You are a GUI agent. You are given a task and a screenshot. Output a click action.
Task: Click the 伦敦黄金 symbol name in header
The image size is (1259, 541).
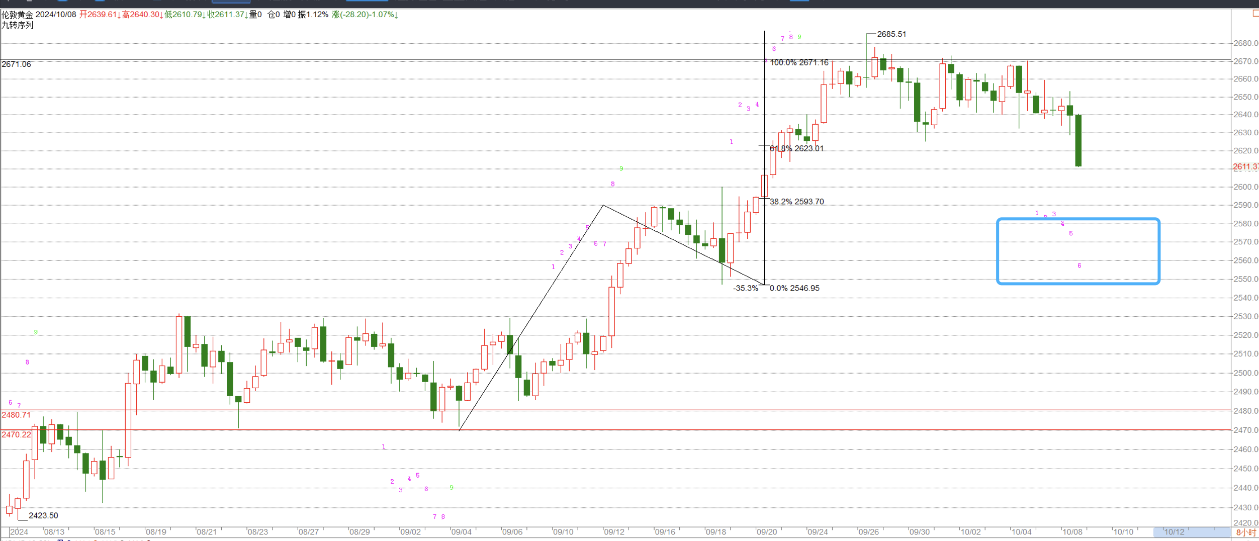tap(18, 14)
